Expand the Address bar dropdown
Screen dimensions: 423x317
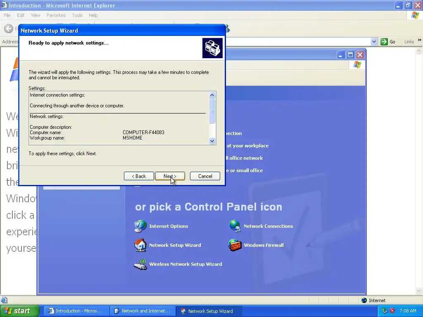coord(374,42)
